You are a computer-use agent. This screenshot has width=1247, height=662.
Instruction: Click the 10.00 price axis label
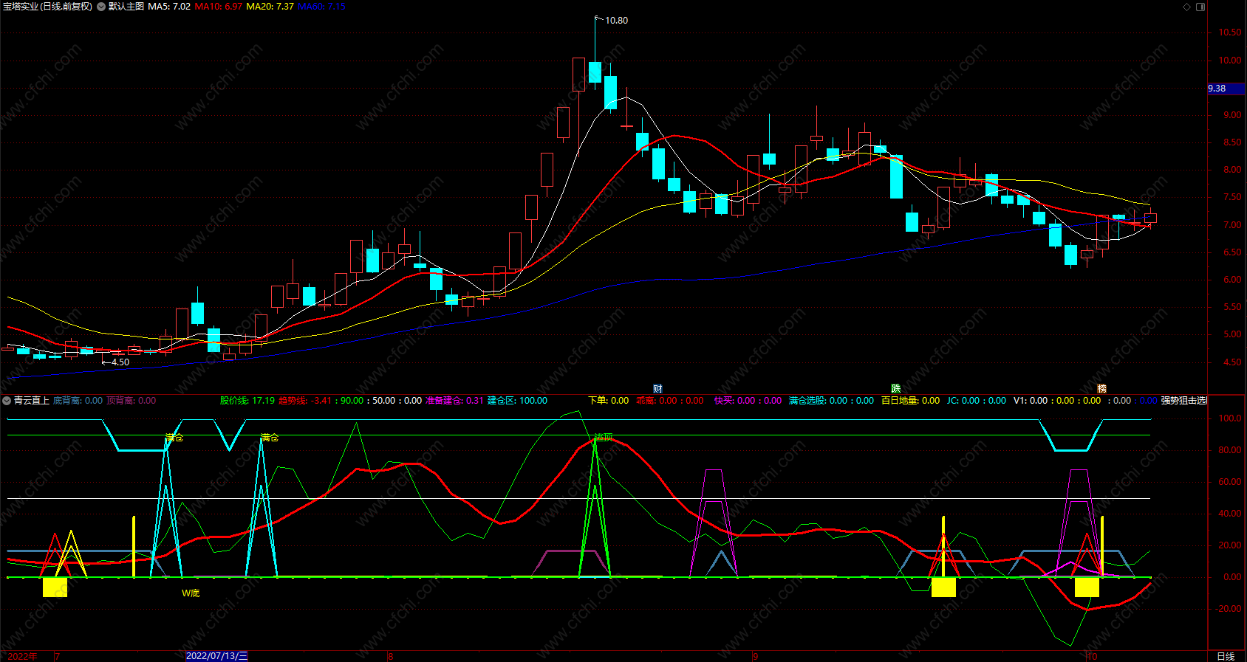point(1230,61)
